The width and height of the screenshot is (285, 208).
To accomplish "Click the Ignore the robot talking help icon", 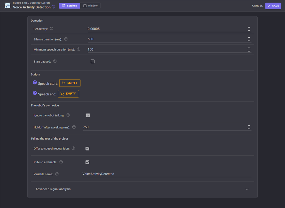I will [68, 115].
